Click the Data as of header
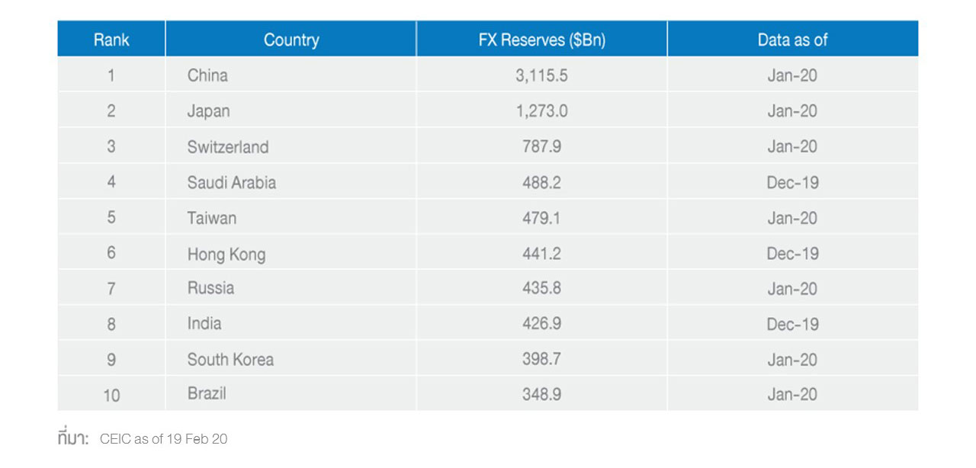Screen dimensions: 976x468 (792, 40)
